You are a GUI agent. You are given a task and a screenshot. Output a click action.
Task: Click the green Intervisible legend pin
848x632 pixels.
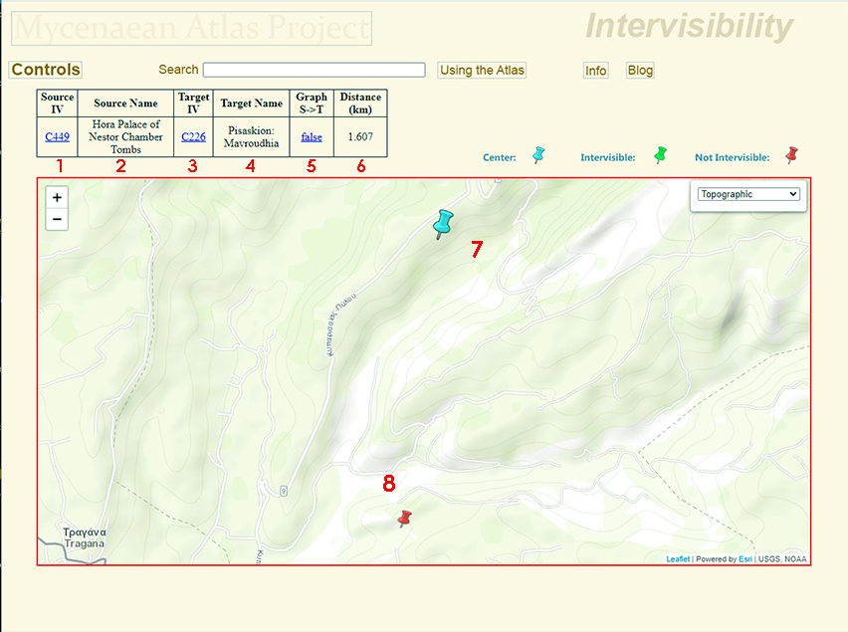(x=659, y=155)
